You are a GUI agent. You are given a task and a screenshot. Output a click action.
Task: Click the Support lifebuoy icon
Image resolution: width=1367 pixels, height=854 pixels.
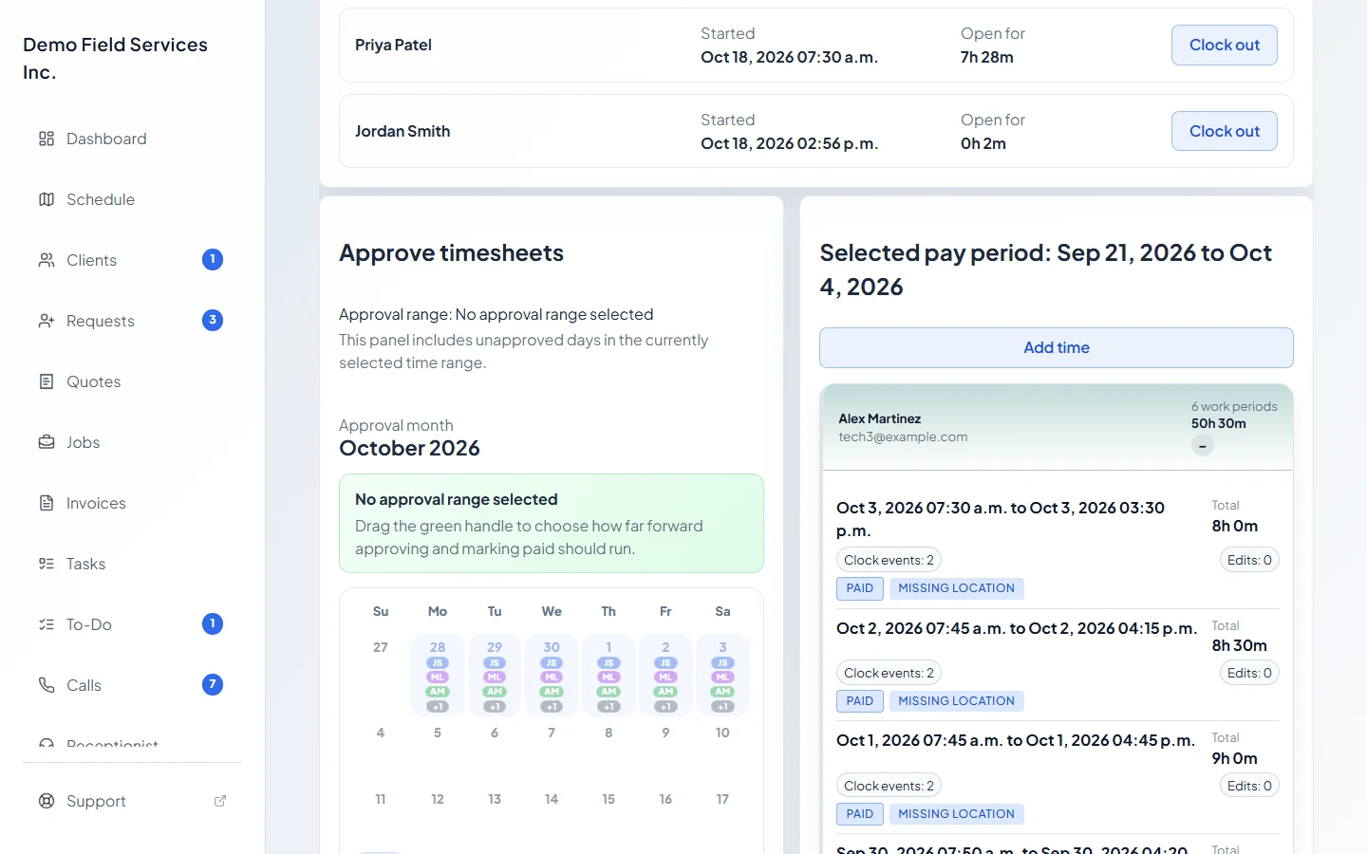pyautogui.click(x=47, y=801)
